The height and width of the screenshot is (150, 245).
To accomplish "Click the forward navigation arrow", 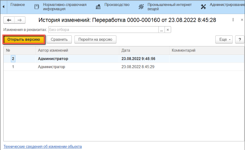I will pos(20,20).
